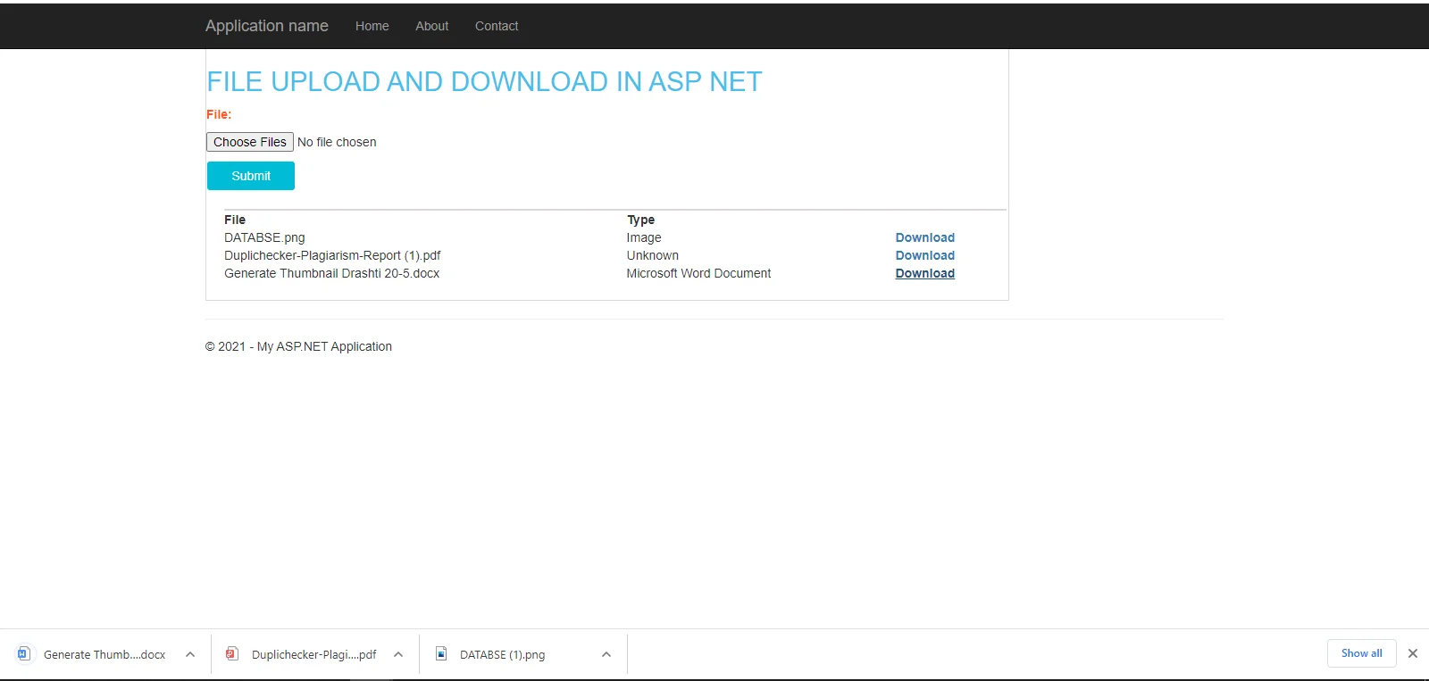The width and height of the screenshot is (1429, 681).
Task: Download the Duplichecker-Plagiarism-Report (1).pdf file
Action: click(925, 255)
